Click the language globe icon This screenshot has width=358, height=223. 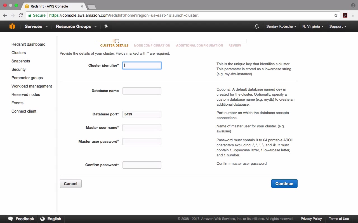click(43, 219)
